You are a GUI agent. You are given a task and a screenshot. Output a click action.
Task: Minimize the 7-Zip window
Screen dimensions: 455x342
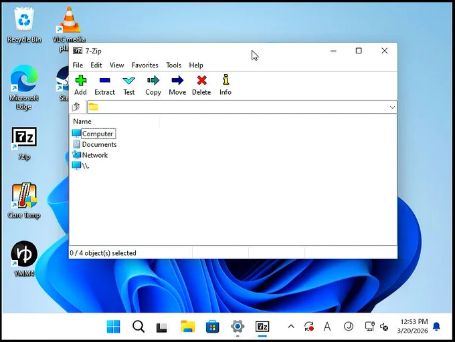[x=333, y=51]
